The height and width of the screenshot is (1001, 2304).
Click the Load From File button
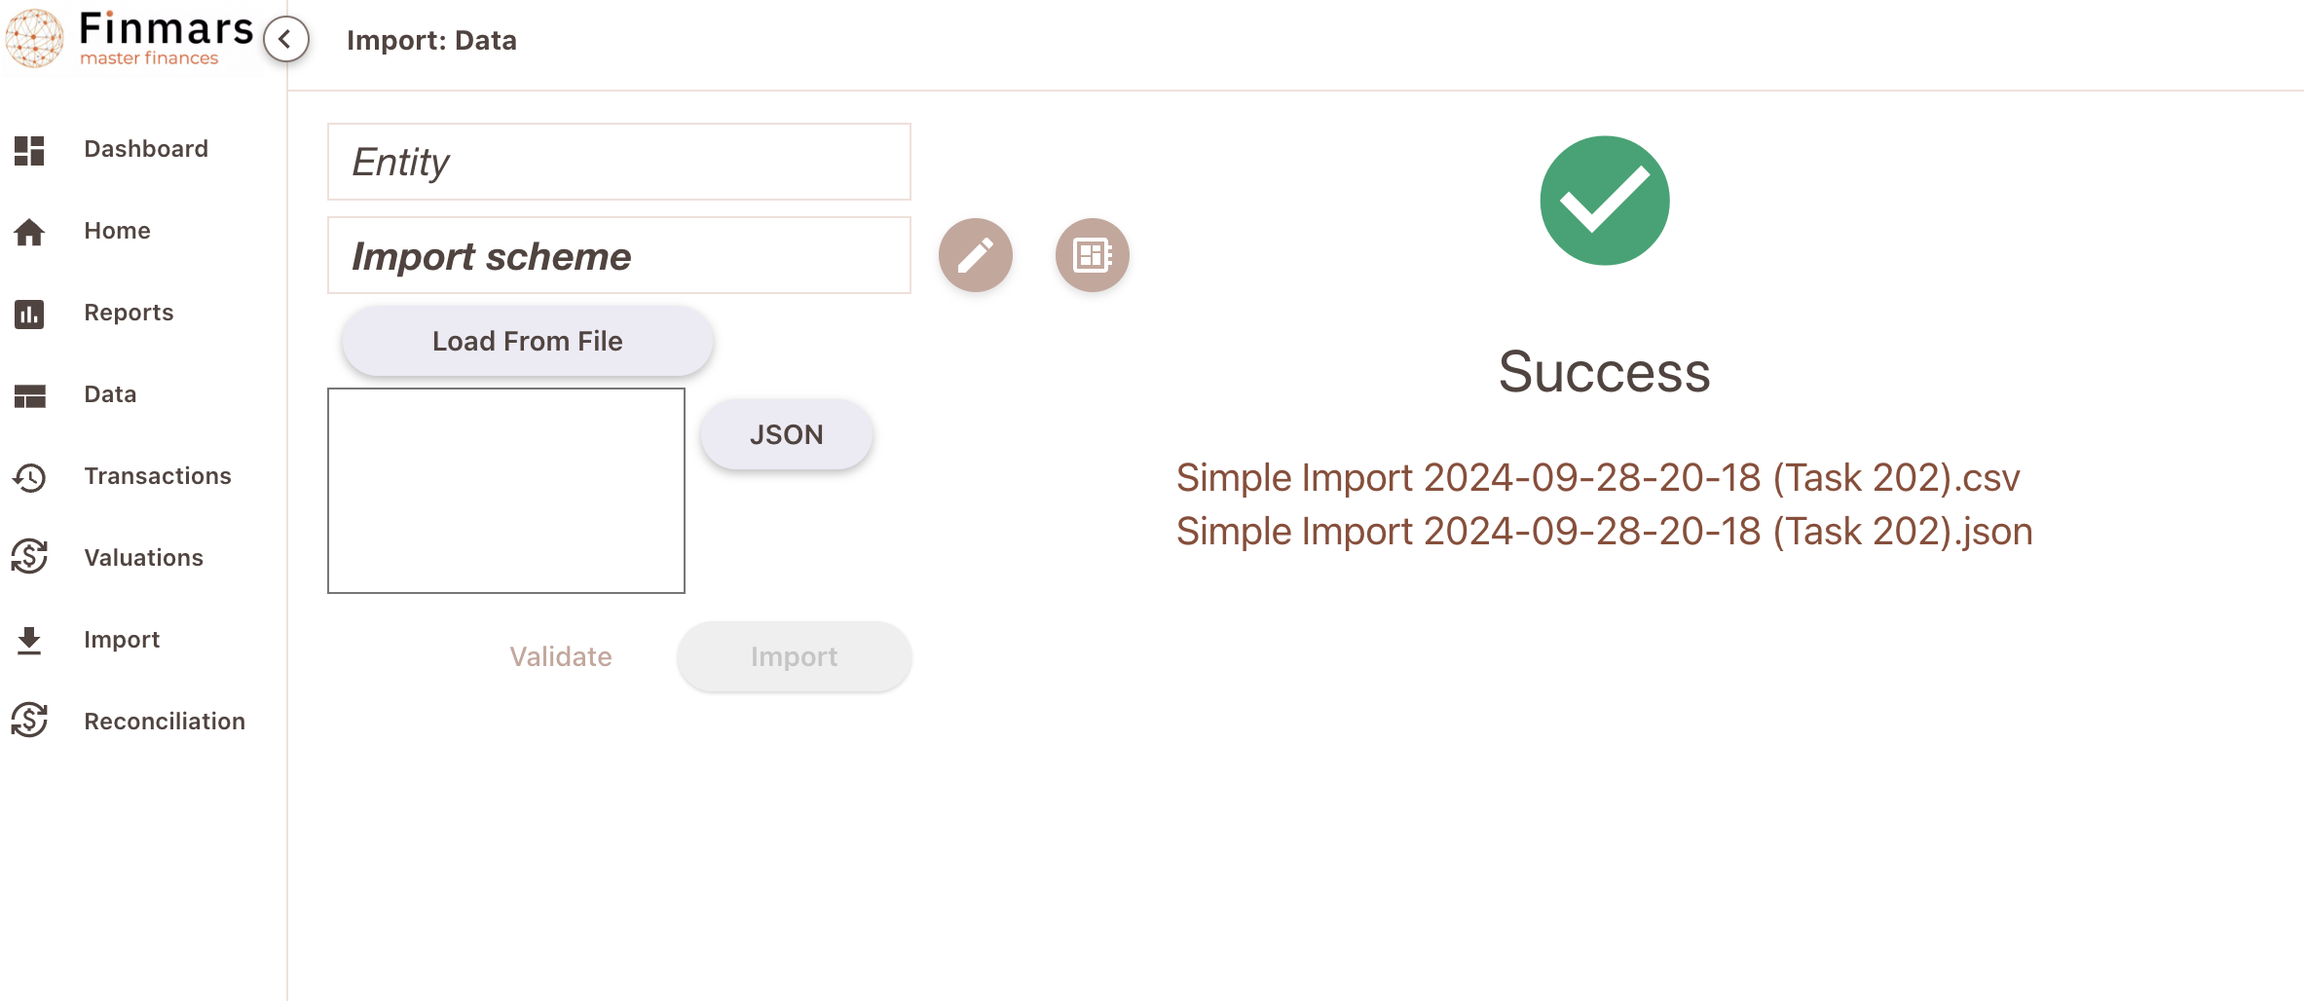[x=528, y=341]
